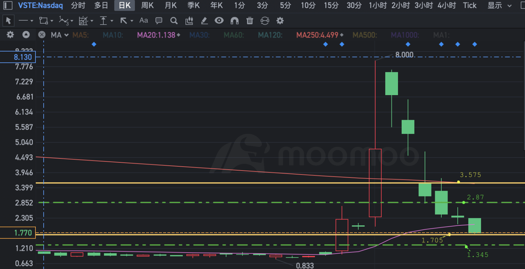Select the Tick chart interval
This screenshot has height=269, width=525.
point(470,6)
